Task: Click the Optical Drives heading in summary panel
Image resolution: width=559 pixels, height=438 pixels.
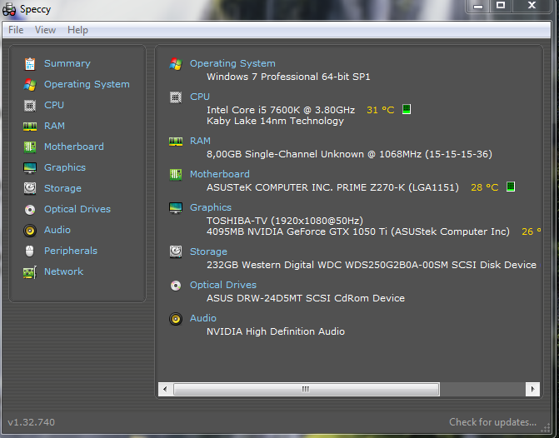Action: coord(223,285)
